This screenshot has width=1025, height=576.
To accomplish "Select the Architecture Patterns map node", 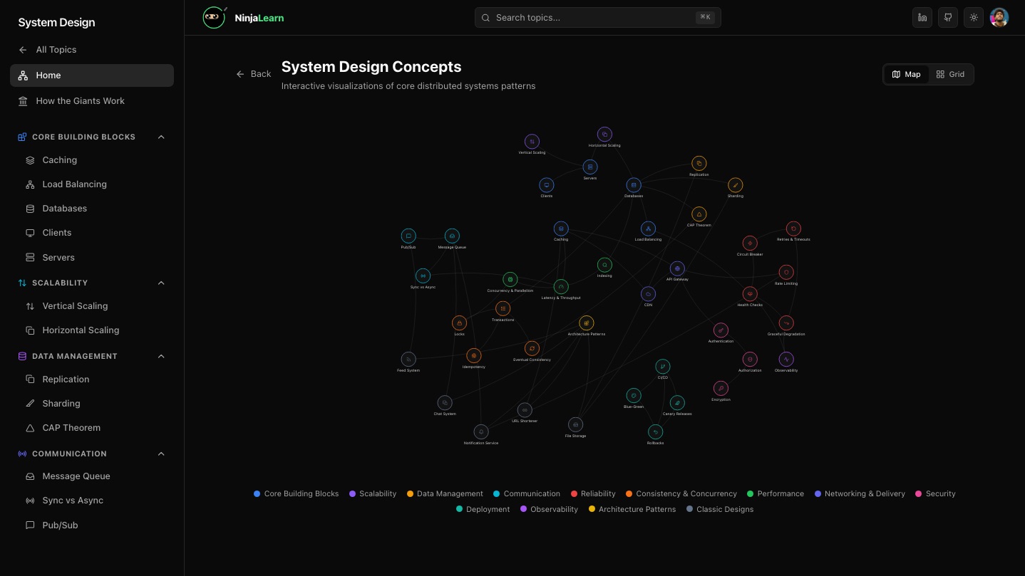I will [x=587, y=323].
